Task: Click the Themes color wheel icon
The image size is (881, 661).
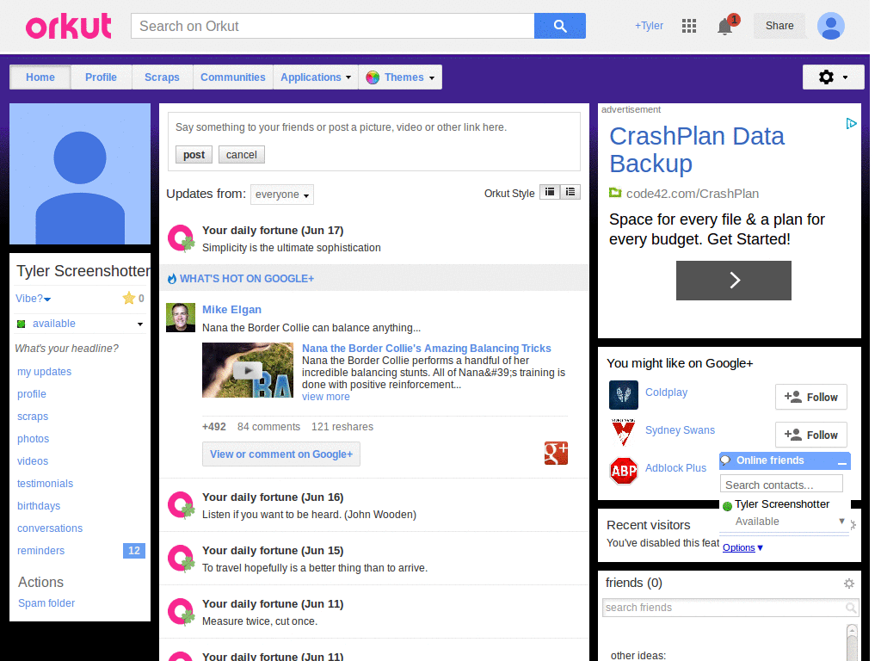Action: click(373, 77)
